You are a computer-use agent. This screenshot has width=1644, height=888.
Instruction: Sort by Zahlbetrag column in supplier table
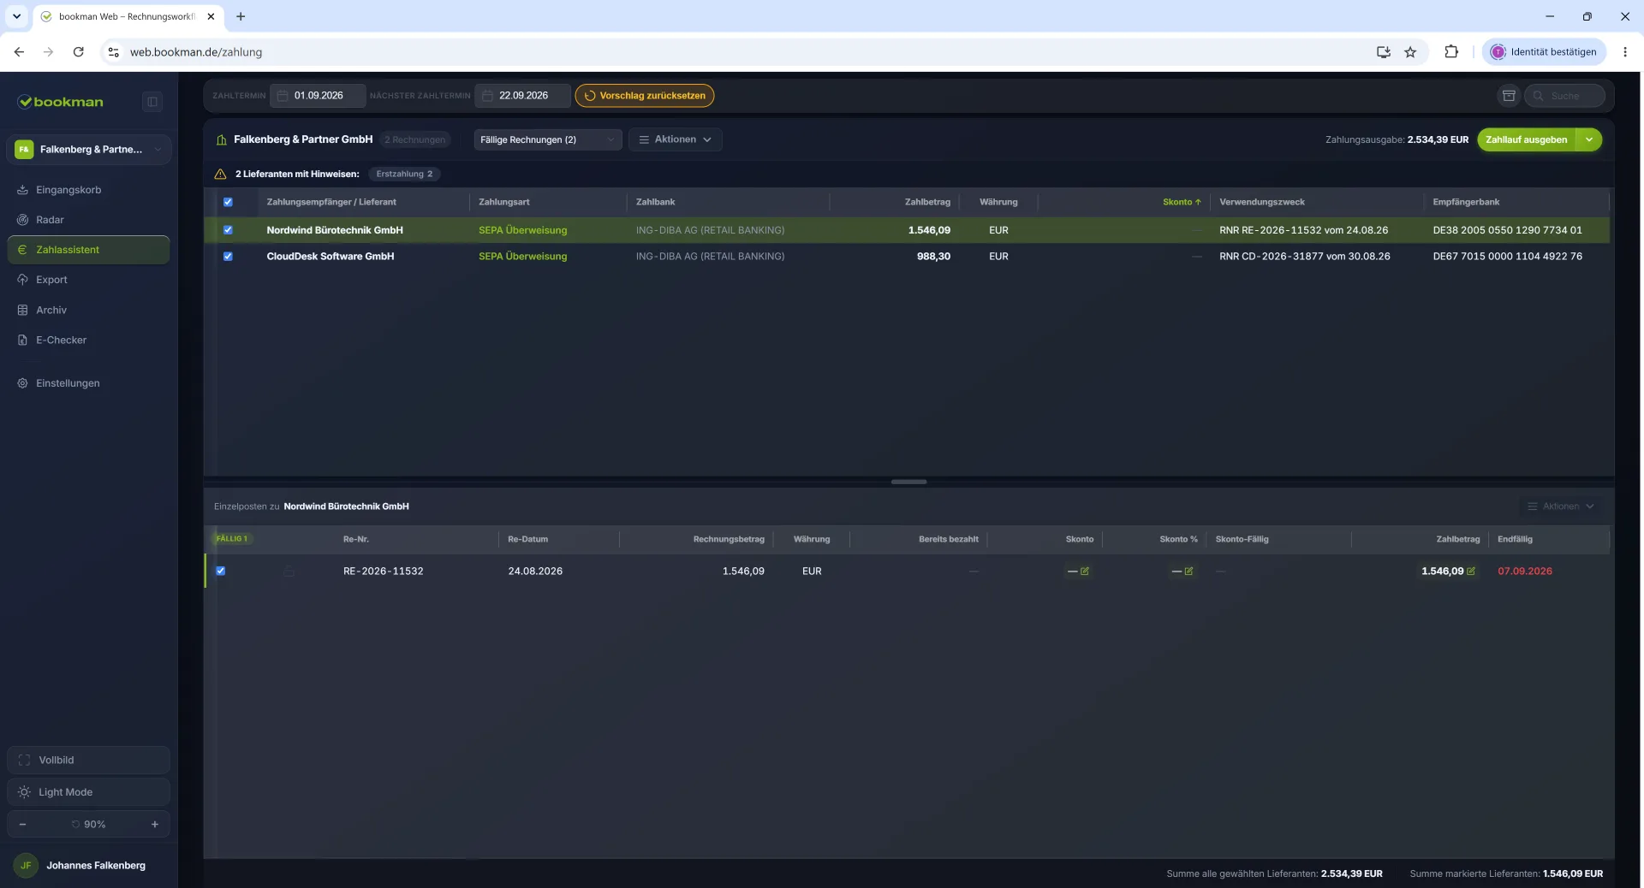(927, 203)
